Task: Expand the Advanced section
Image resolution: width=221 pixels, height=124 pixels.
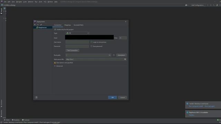Action: 55,66
